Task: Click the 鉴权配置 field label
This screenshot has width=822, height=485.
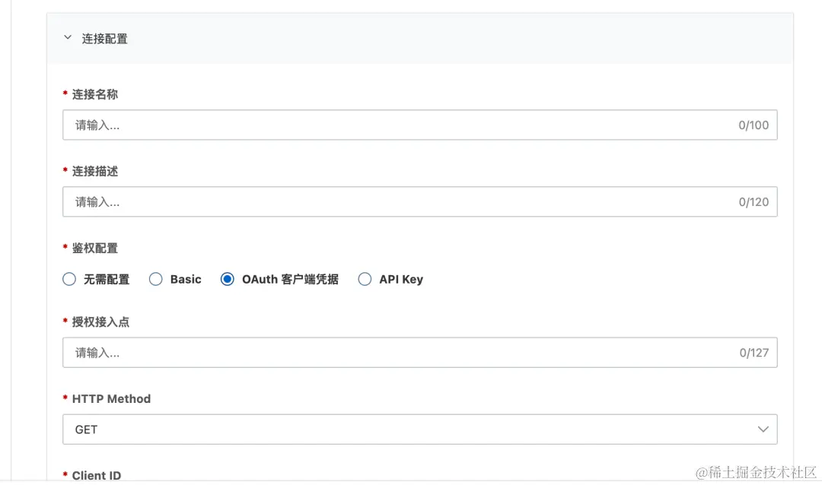Action: click(95, 249)
